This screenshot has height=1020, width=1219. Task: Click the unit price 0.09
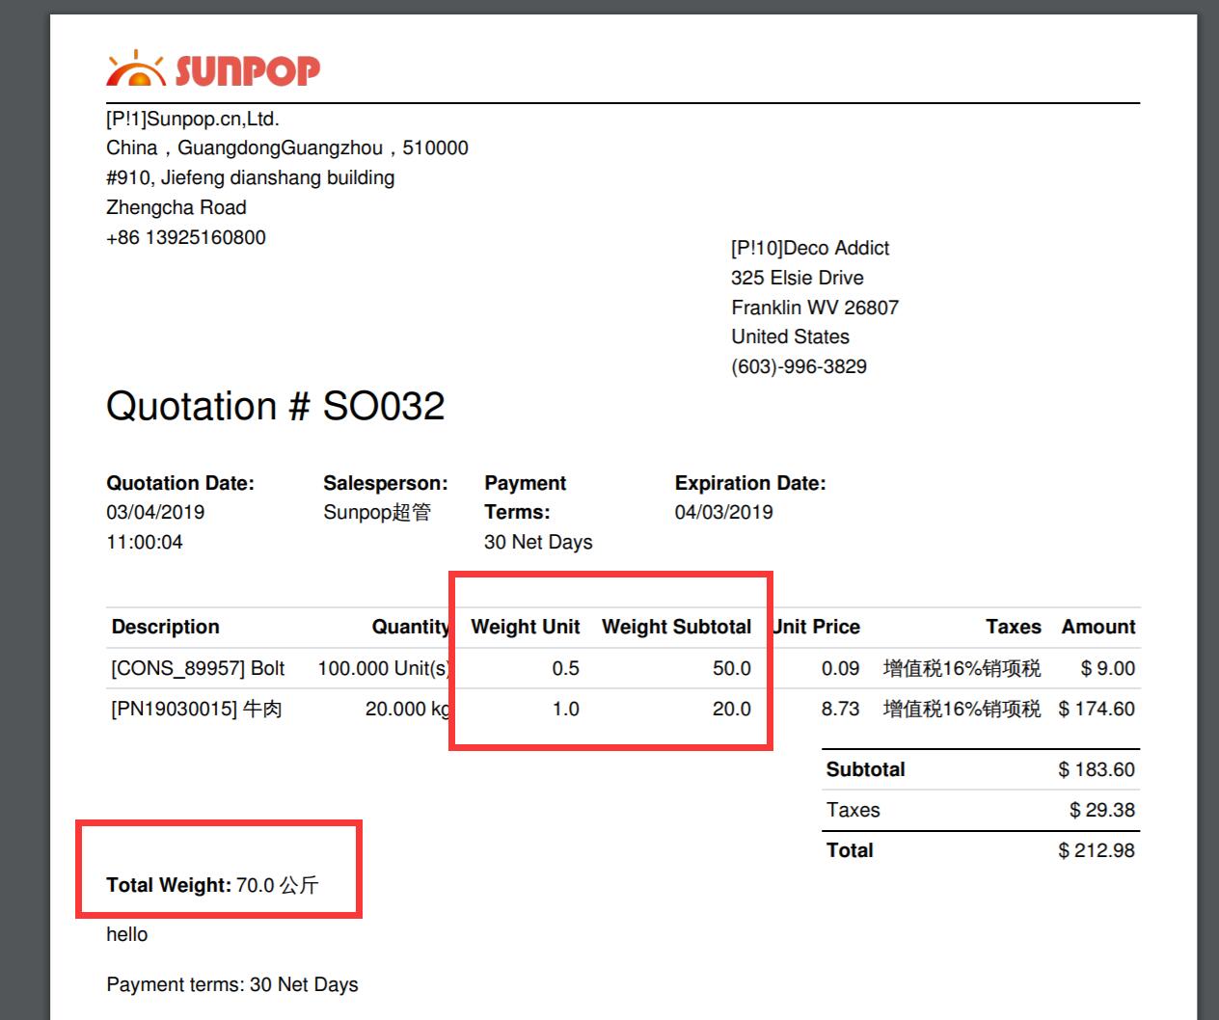[841, 668]
